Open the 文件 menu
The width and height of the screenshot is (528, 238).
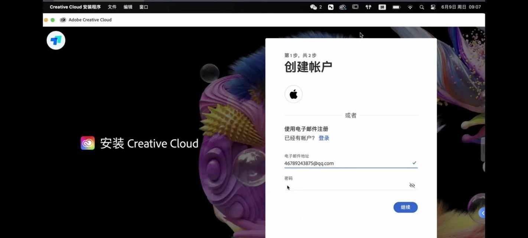pos(112,7)
